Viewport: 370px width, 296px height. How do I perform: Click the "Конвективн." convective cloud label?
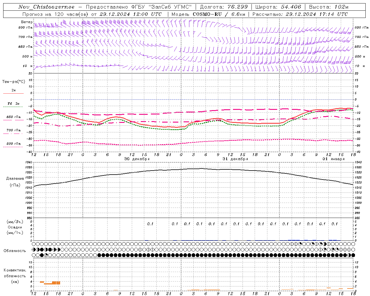click(x=15, y=270)
